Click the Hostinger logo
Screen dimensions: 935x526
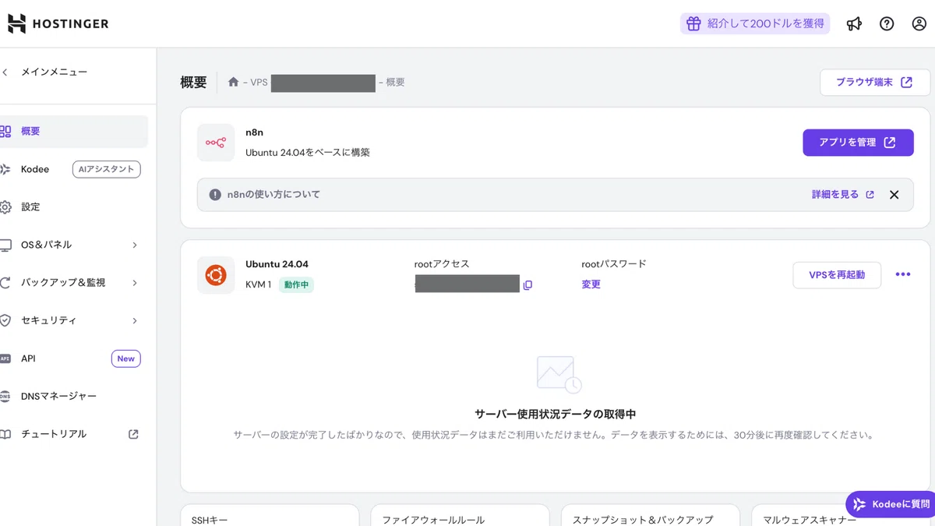click(x=58, y=23)
